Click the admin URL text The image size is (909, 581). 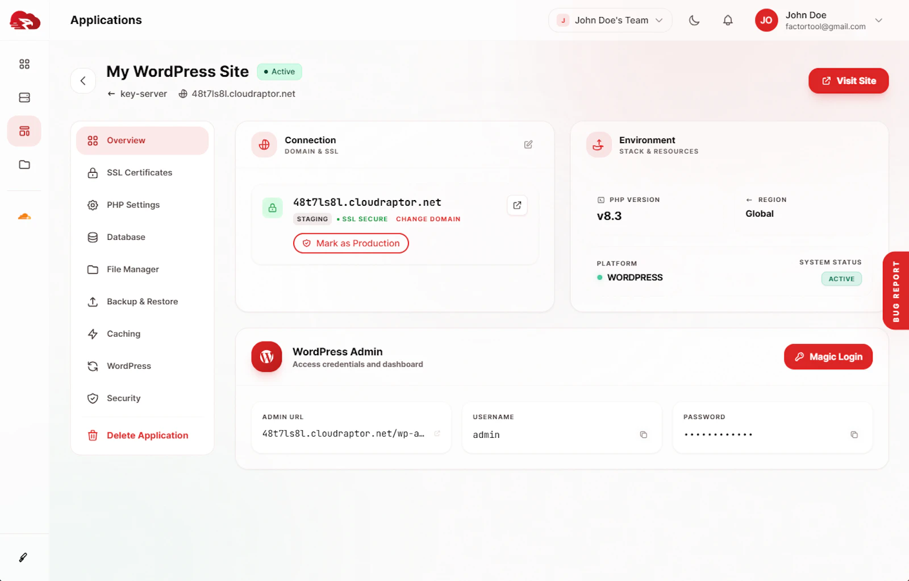[x=343, y=434]
